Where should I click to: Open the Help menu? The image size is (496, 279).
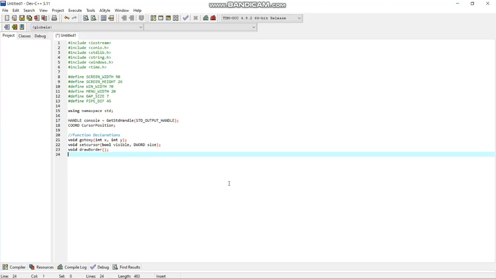point(137,10)
